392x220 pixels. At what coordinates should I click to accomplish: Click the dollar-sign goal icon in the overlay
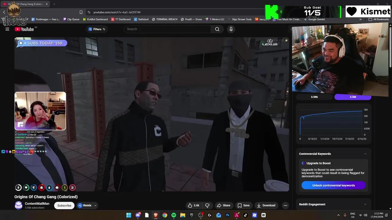(64, 187)
